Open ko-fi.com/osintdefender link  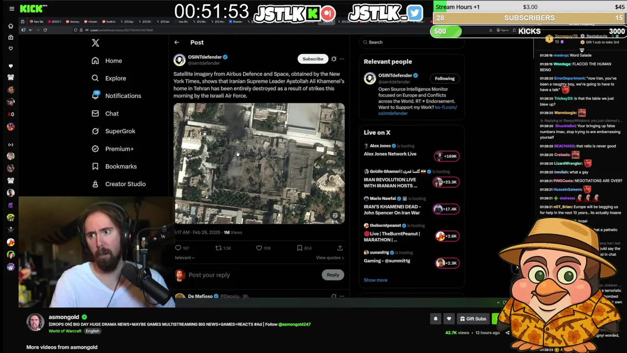pos(417,110)
